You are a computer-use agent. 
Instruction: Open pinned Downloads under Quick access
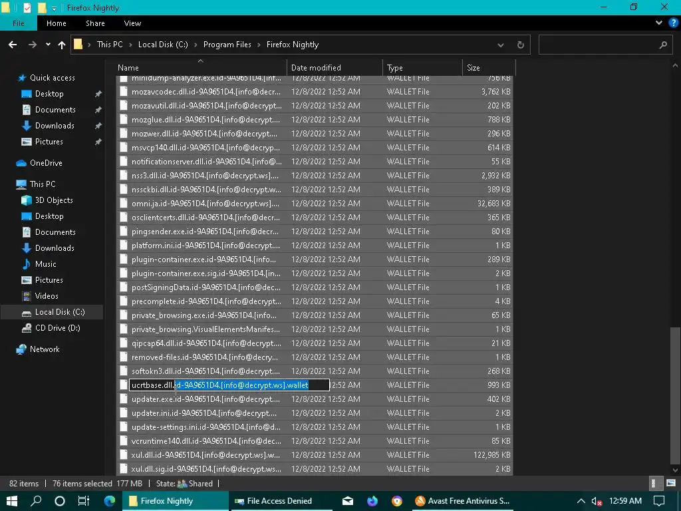(55, 126)
